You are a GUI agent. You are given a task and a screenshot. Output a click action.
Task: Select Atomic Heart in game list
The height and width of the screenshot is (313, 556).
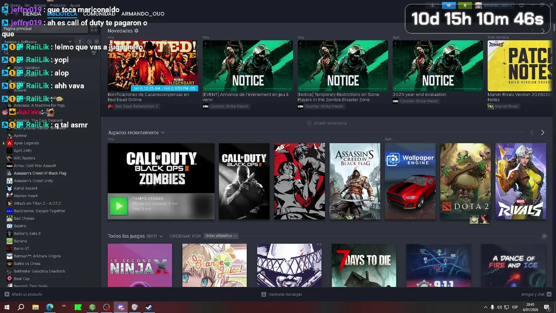(x=26, y=196)
